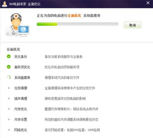Screen dimensions: 153x138
Task: Select the 优化备份 item label
Action: pyautogui.click(x=20, y=56)
